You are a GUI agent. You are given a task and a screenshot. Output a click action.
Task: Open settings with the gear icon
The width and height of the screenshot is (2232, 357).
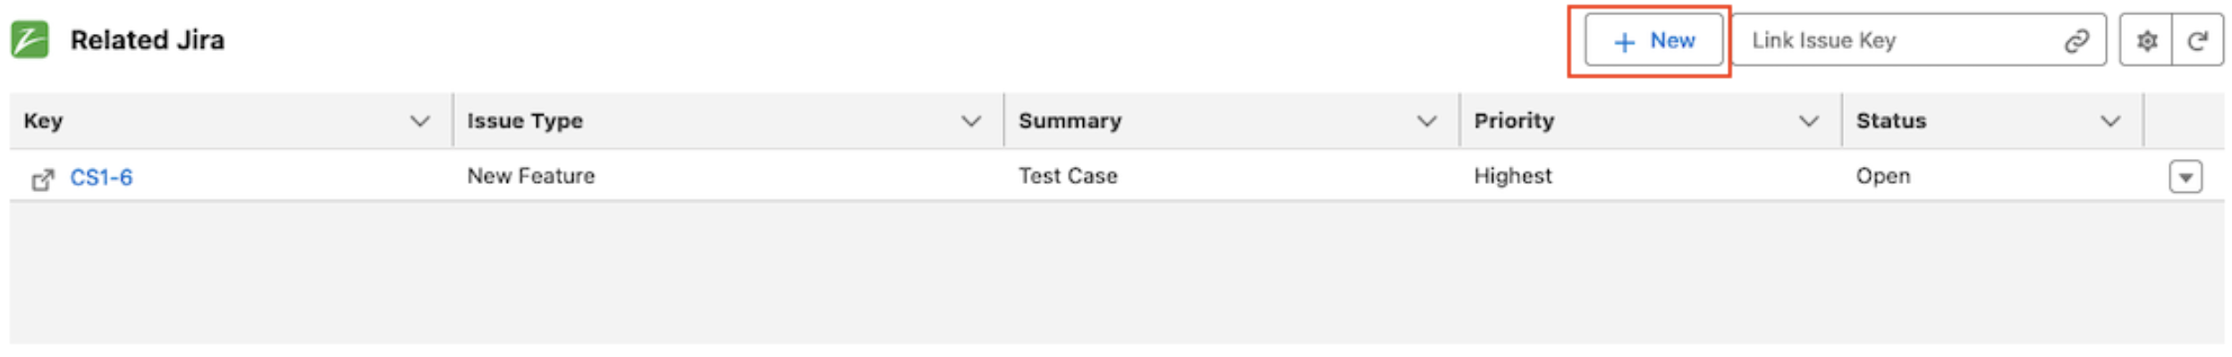pyautogui.click(x=2146, y=40)
